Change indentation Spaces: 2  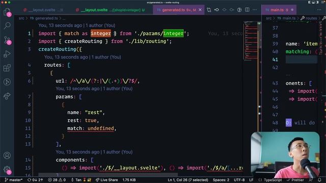pos(221,180)
